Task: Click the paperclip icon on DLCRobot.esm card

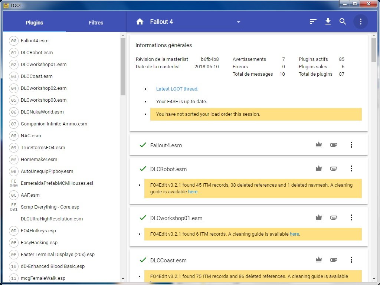Action: pyautogui.click(x=334, y=169)
